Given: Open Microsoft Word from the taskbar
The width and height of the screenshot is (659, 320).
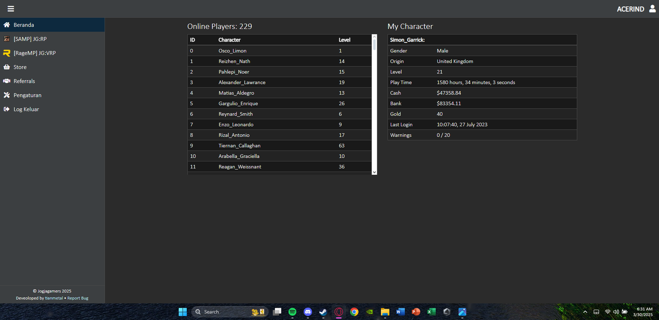Looking at the screenshot, I should point(401,312).
